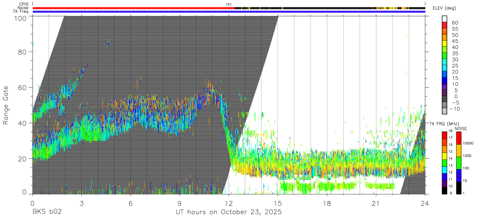Click elevation legend value 20
This screenshot has height=220, width=478.
pyautogui.click(x=454, y=72)
